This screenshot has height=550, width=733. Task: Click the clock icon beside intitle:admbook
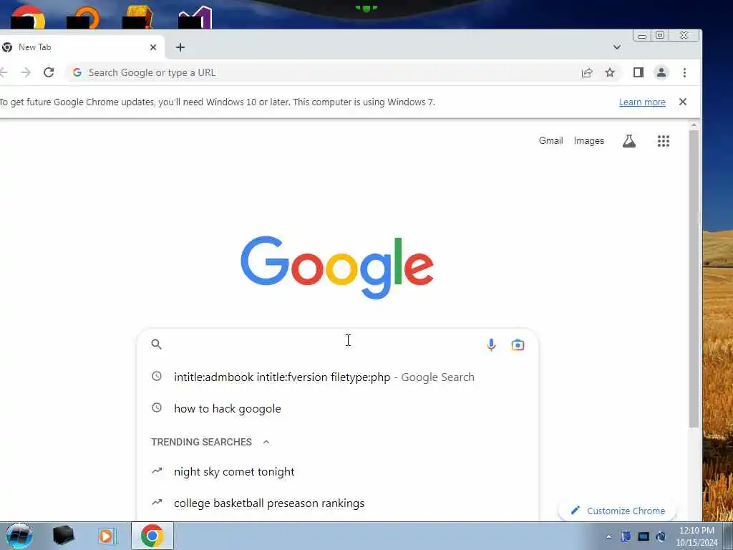point(157,376)
